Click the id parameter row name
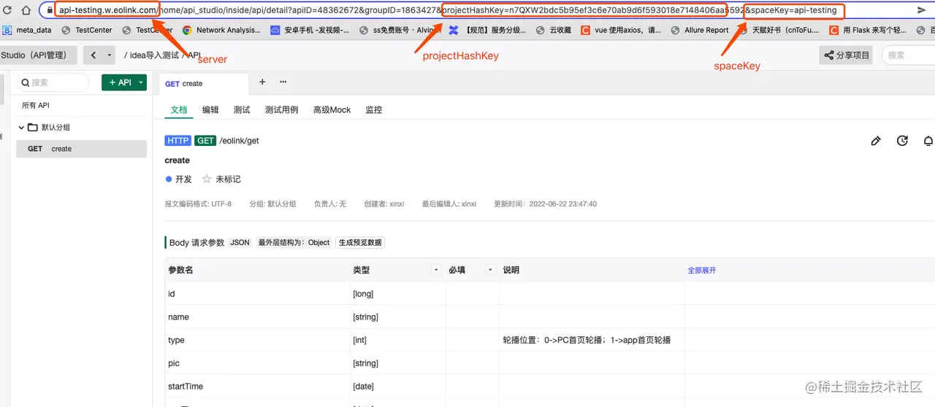Screen dimensions: 935x407 172,293
